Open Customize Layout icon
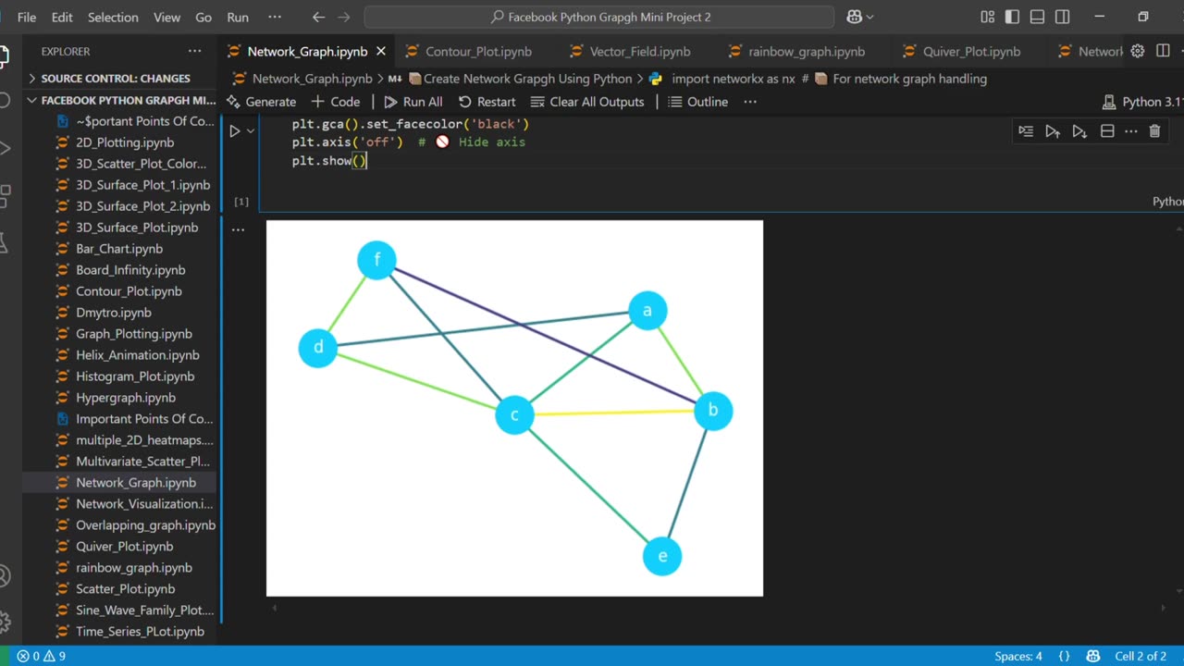Viewport: 1184px width, 666px height. (988, 17)
